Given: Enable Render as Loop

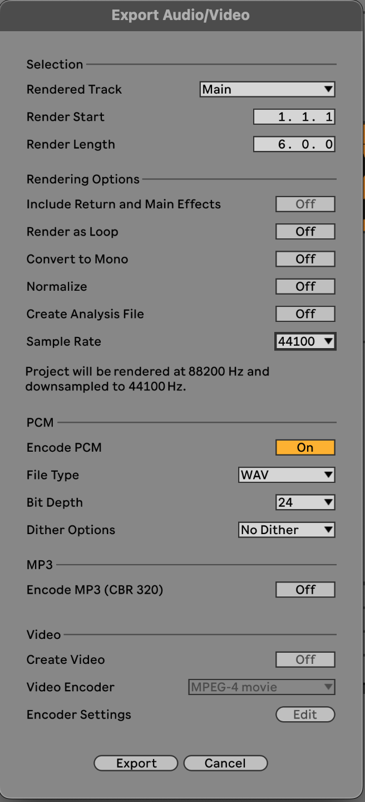Looking at the screenshot, I should (x=305, y=232).
